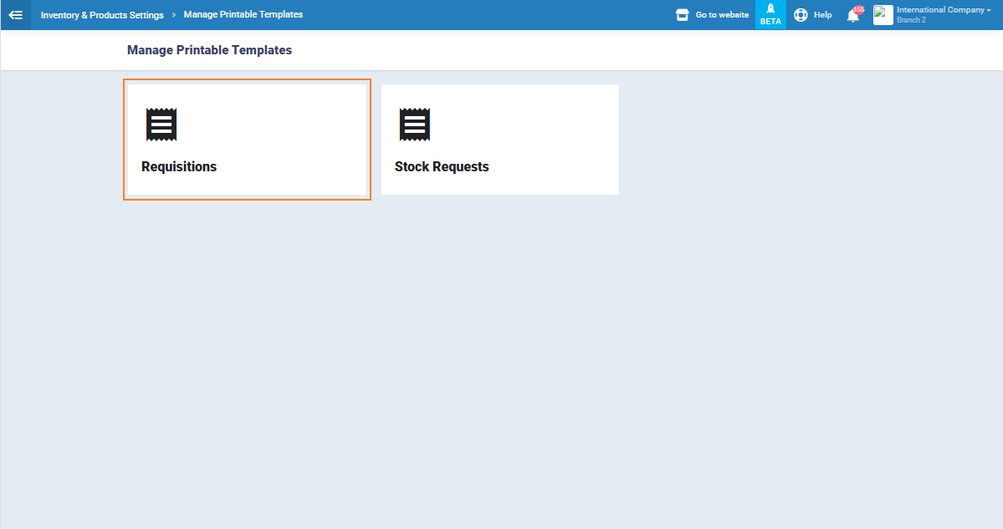Click the breadcrumb chevron separator
The image size is (1003, 529).
(173, 15)
